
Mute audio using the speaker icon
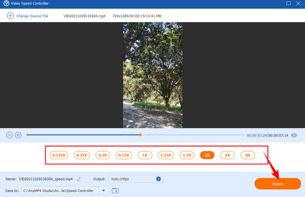pos(294,135)
